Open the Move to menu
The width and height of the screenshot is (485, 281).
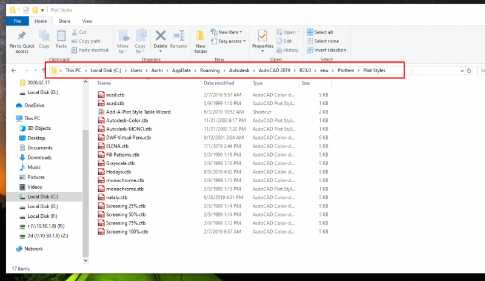[x=123, y=41]
